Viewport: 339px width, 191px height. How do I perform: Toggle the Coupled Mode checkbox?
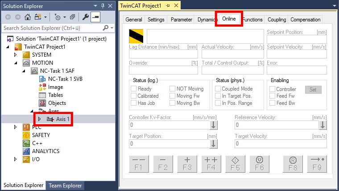click(x=218, y=89)
